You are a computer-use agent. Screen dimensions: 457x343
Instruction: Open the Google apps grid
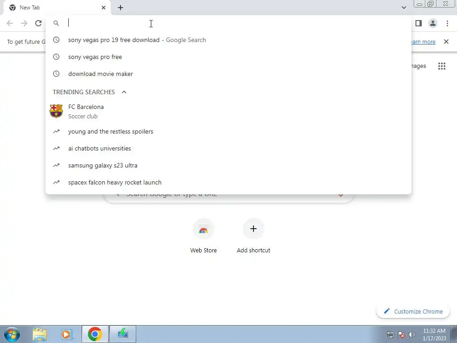[442, 66]
